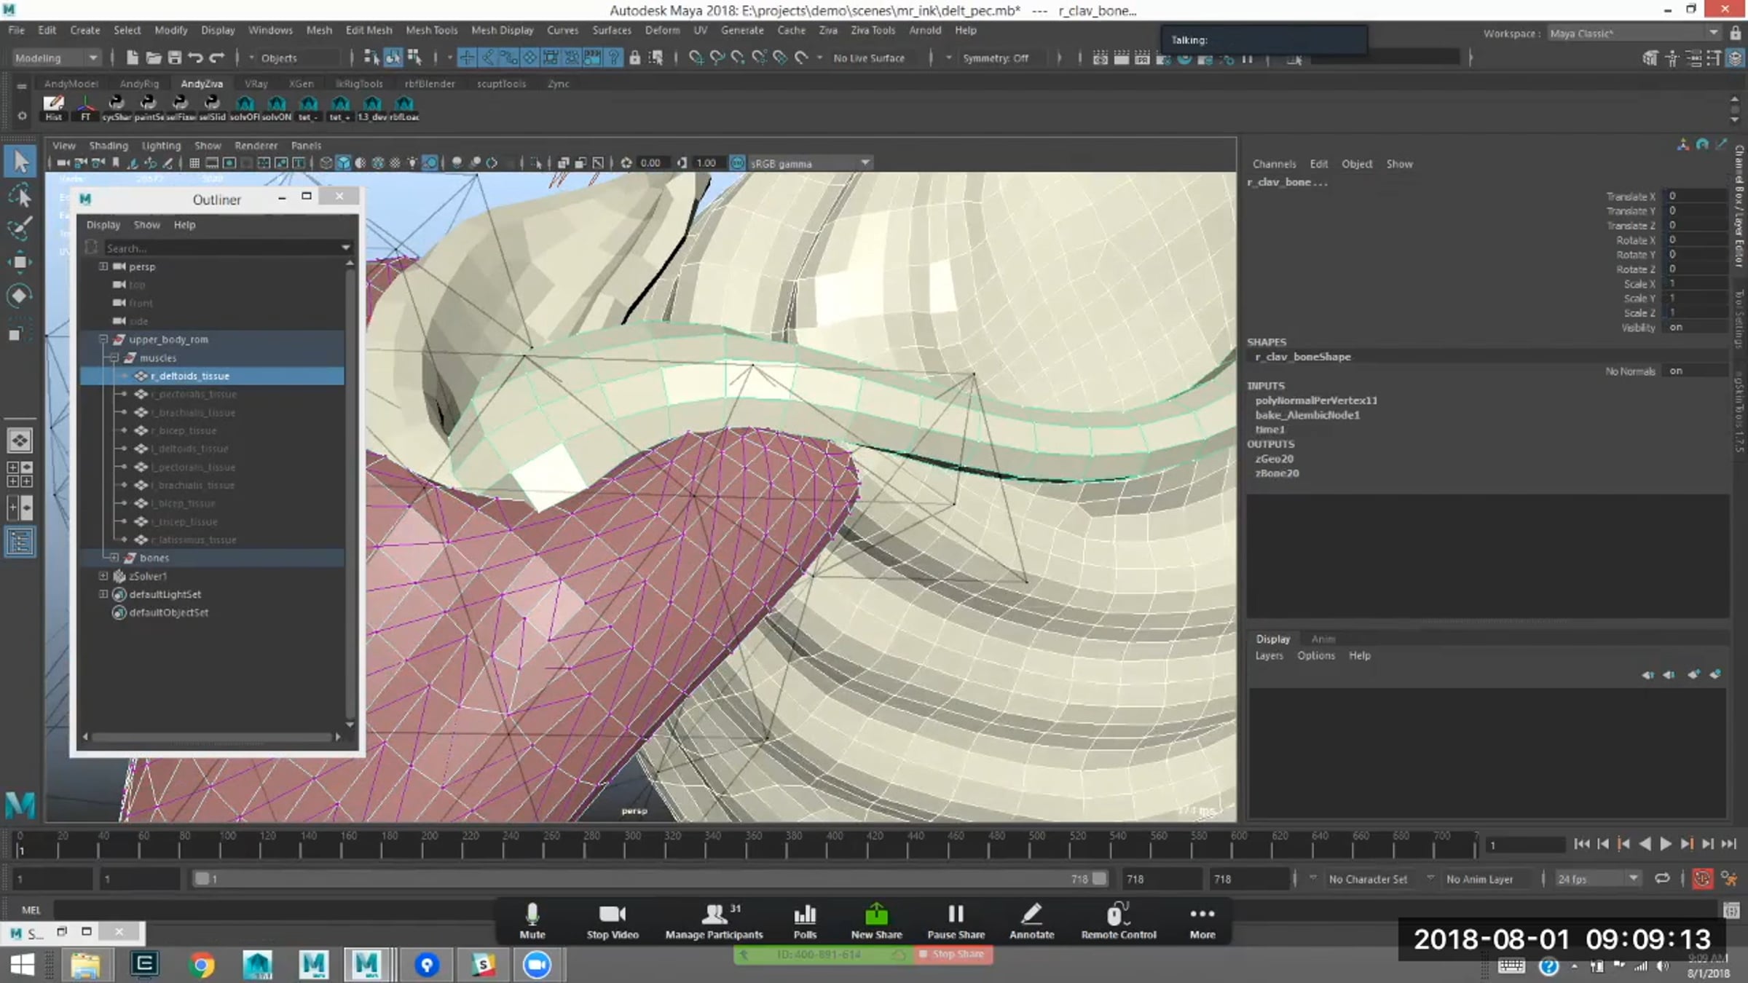Expand the bones group in Outliner
Image resolution: width=1748 pixels, height=983 pixels.
click(x=114, y=558)
